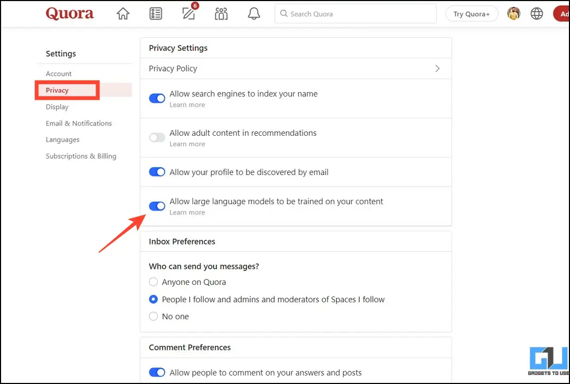
Task: Click Learn more under search engines indexing
Action: point(187,105)
